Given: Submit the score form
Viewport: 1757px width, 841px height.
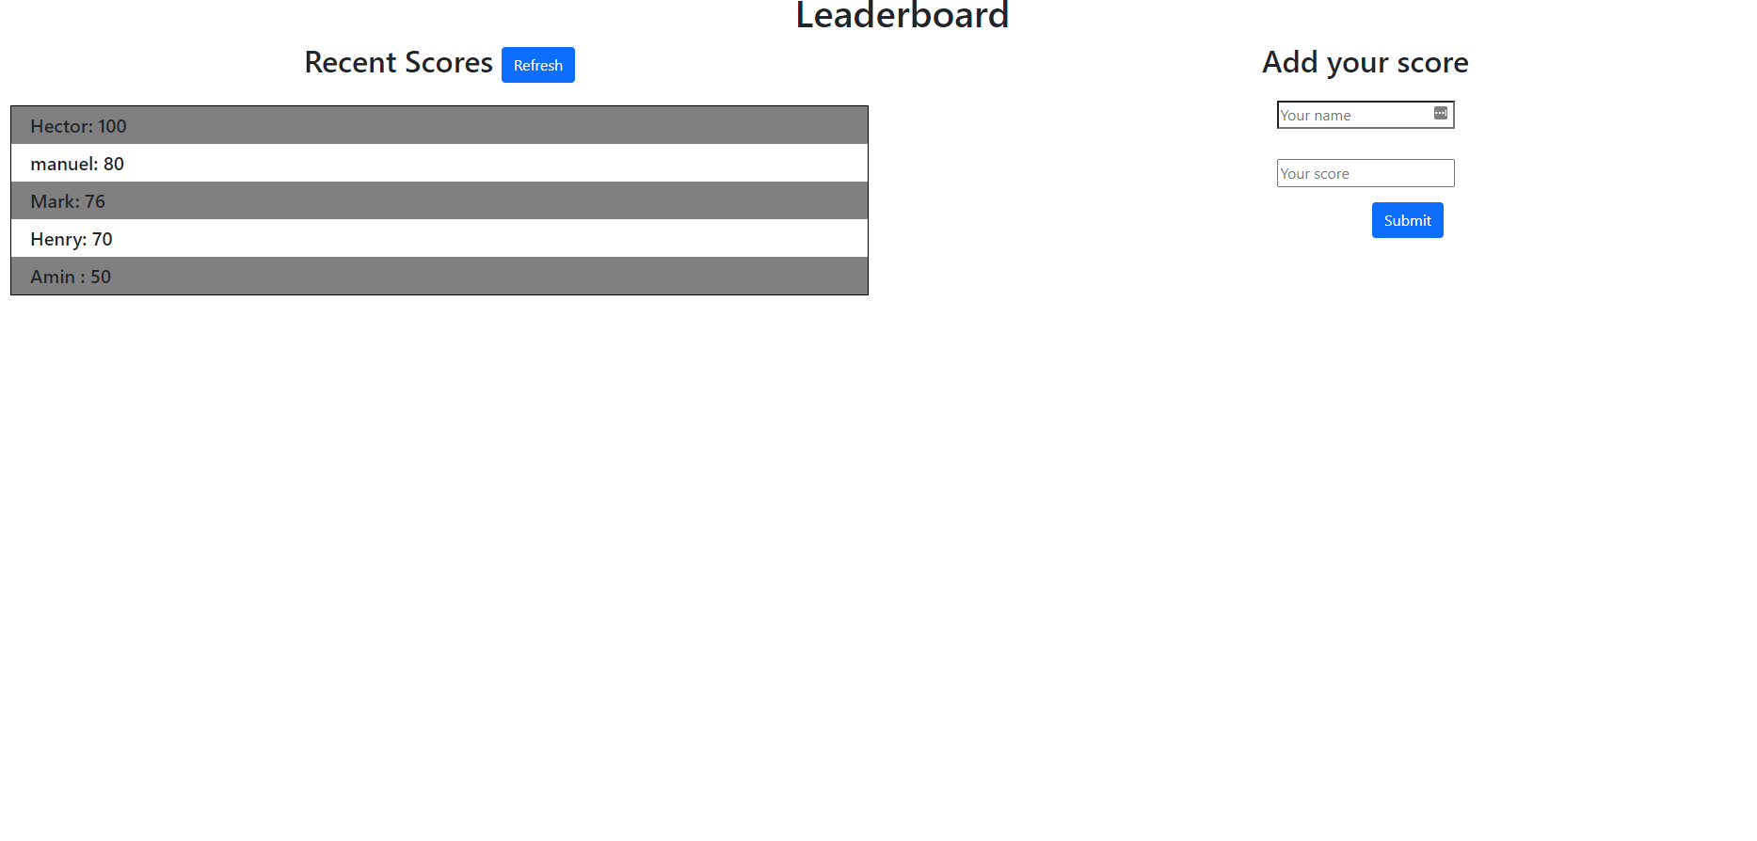Looking at the screenshot, I should click(x=1406, y=219).
